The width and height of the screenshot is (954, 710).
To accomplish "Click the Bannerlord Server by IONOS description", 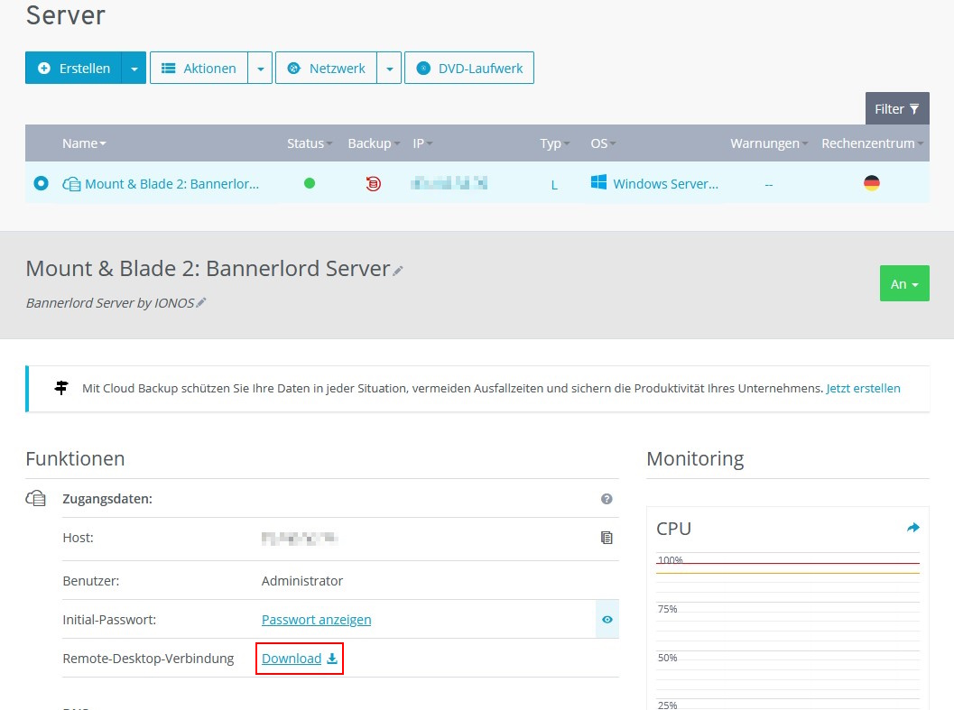I will [110, 303].
